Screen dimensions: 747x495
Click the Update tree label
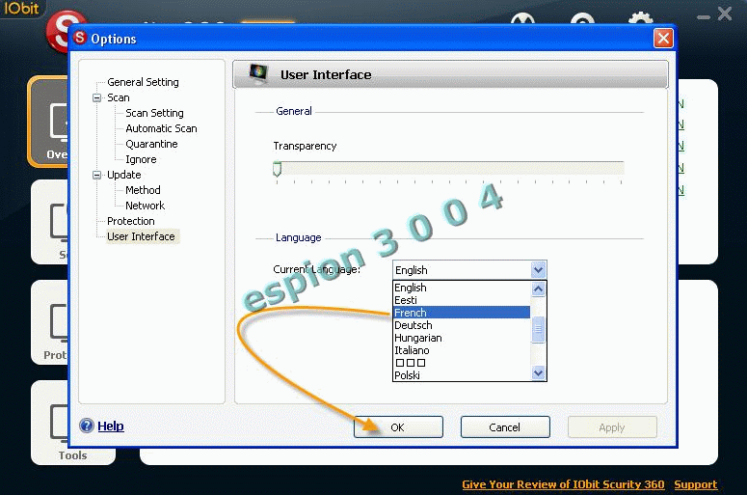[x=124, y=175]
